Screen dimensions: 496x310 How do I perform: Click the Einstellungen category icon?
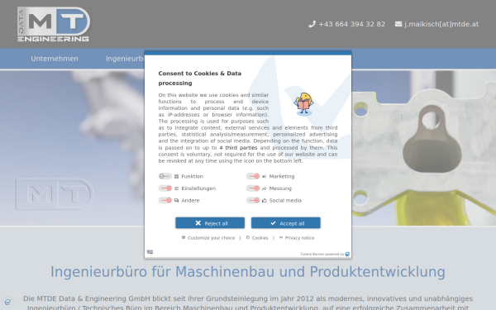(177, 188)
